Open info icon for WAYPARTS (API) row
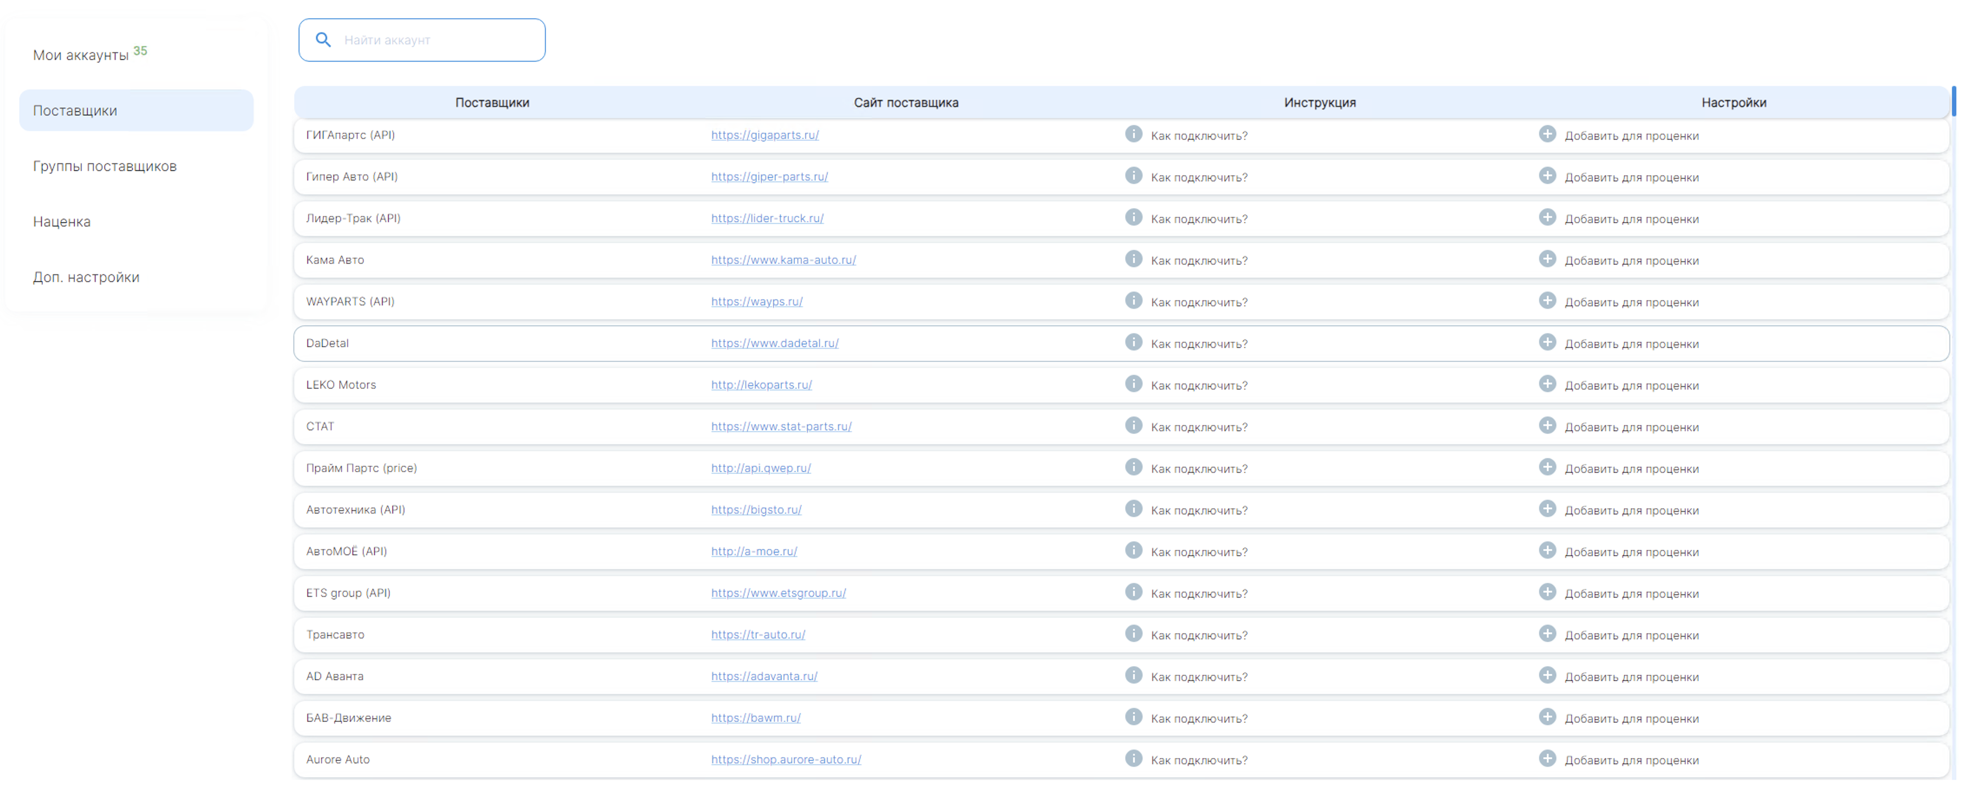This screenshot has height=800, width=1973. (x=1134, y=300)
